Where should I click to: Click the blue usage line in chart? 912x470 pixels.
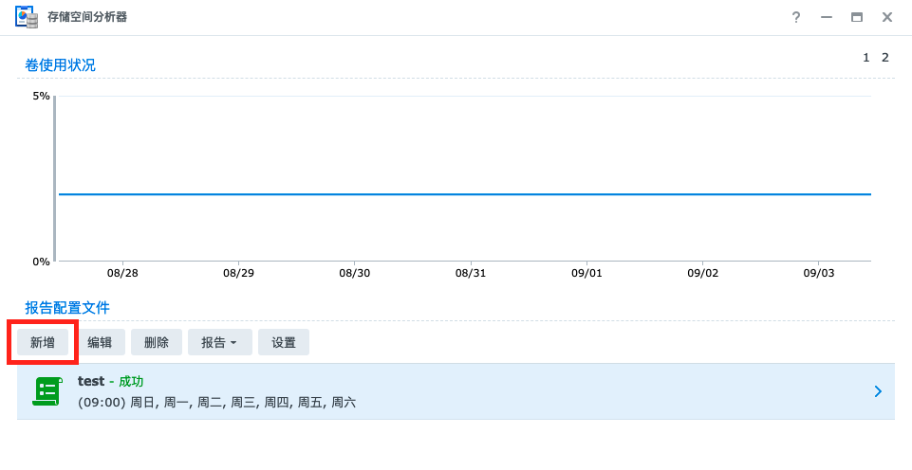(x=465, y=194)
